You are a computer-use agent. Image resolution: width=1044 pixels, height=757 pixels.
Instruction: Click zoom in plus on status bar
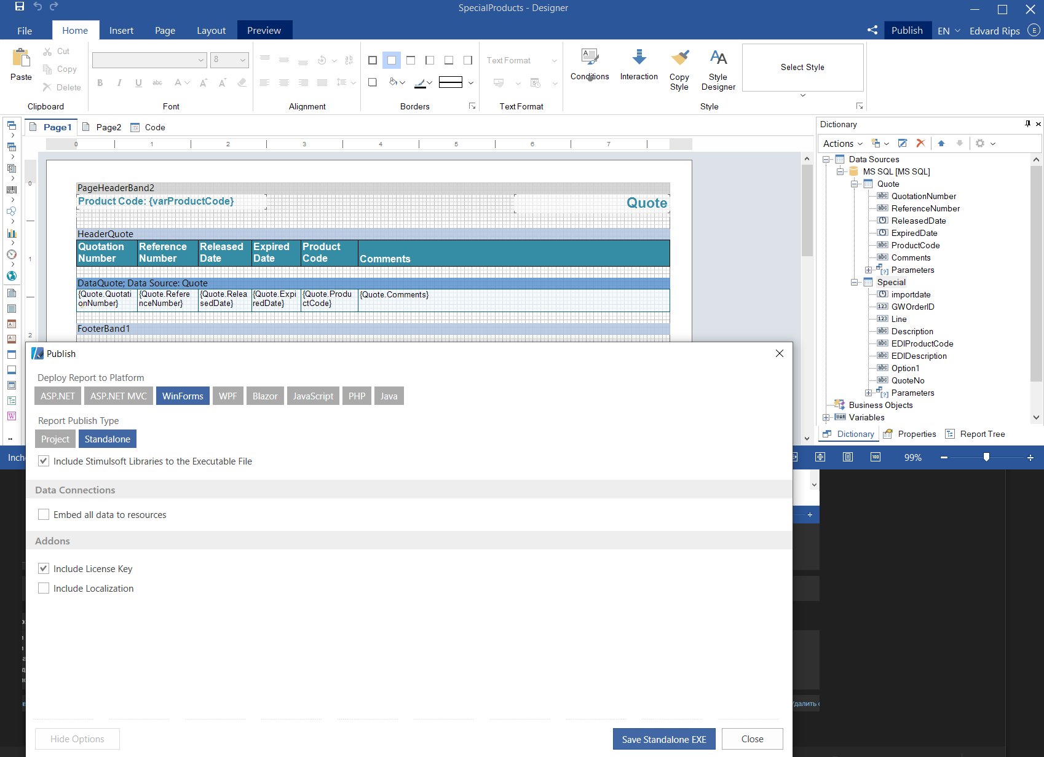(1030, 457)
